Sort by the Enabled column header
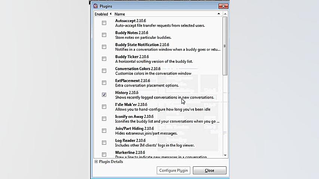 click(103, 14)
